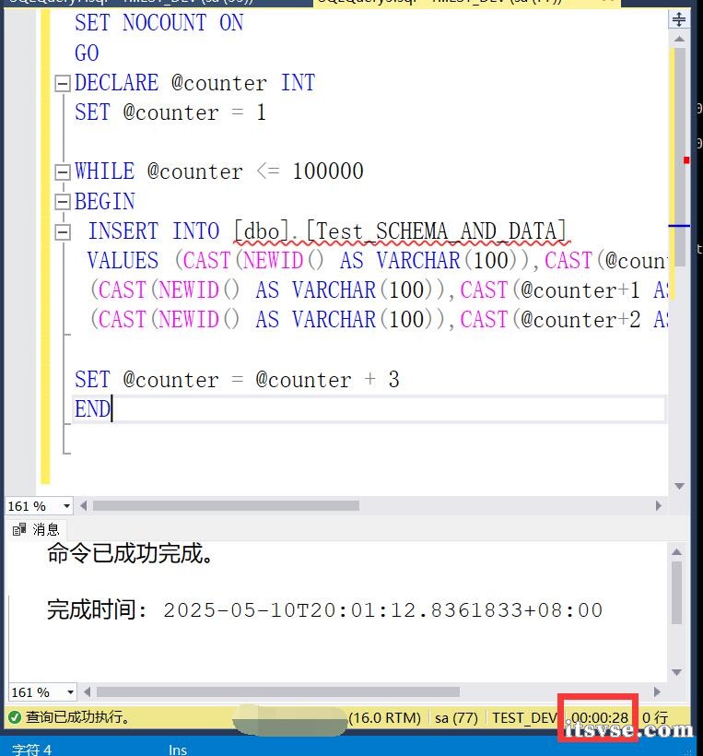
Task: Click the '[Test_SCHEMA_AND_DATA]' table name
Action: pyautogui.click(x=437, y=230)
